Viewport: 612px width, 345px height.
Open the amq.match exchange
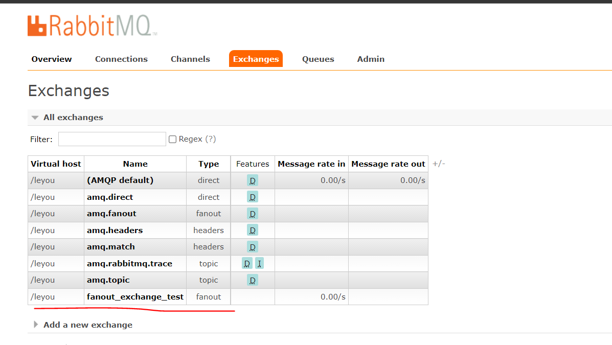pyautogui.click(x=111, y=247)
